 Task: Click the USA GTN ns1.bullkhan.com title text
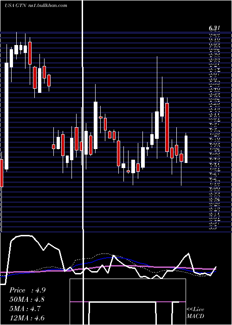coord(36,6)
